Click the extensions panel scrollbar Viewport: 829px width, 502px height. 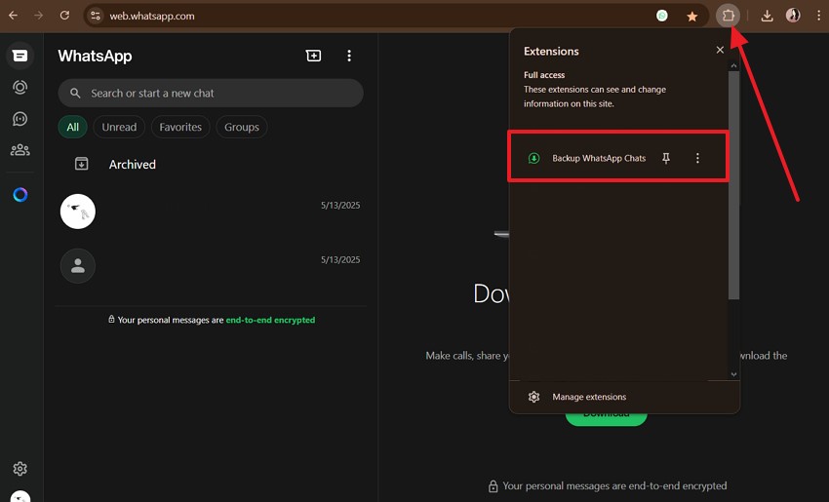click(734, 185)
